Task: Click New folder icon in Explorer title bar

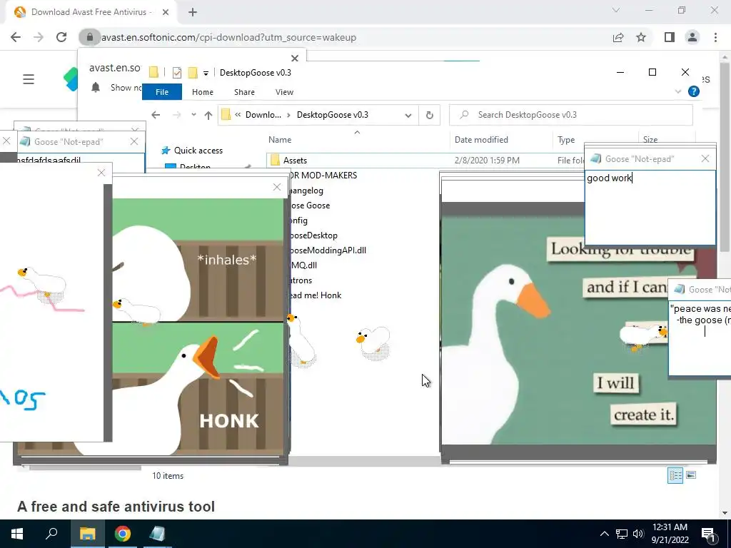Action: tap(193, 73)
